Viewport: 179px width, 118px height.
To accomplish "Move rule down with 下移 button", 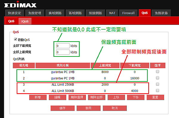I will tap(136, 97).
